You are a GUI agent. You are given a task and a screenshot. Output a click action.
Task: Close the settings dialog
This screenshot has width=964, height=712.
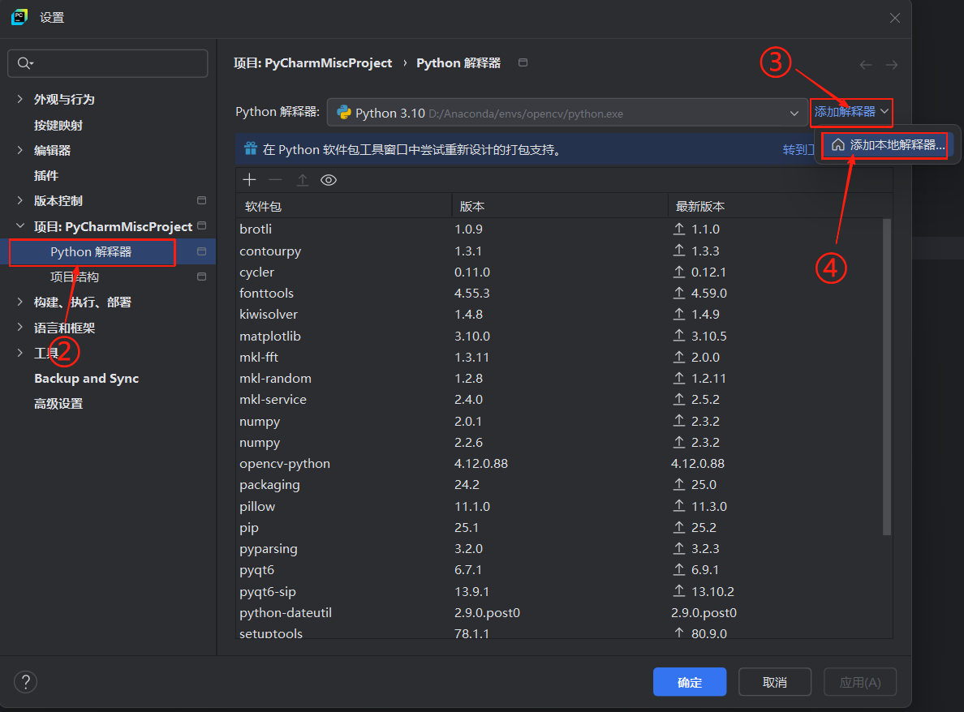[894, 18]
